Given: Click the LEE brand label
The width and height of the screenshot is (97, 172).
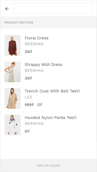Looking at the screenshot, I should [28, 97].
